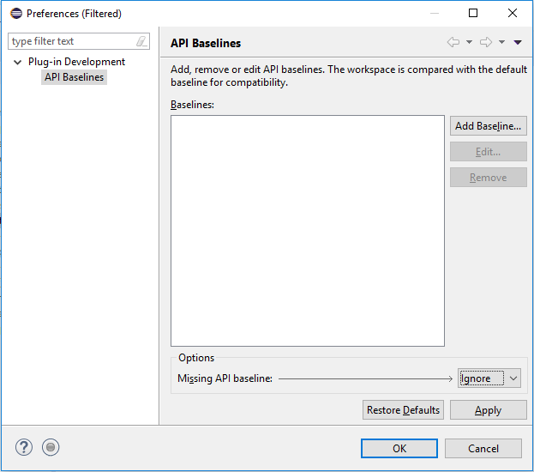Click the Missing API baseline label
534x472 pixels.
point(225,378)
